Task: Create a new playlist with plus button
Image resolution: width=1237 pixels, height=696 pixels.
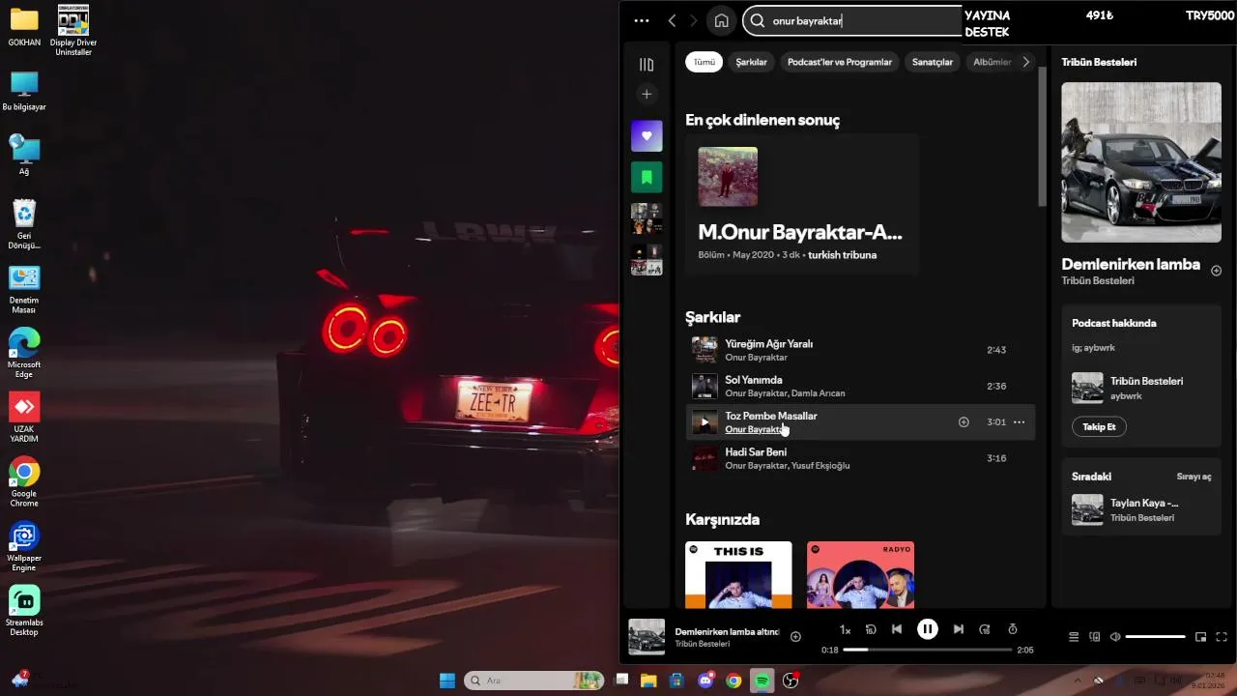Action: coord(647,94)
